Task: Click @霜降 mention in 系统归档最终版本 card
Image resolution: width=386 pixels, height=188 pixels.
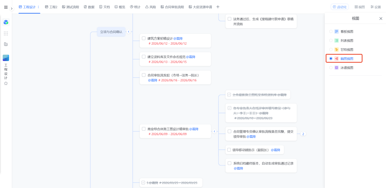Action: click(238, 168)
